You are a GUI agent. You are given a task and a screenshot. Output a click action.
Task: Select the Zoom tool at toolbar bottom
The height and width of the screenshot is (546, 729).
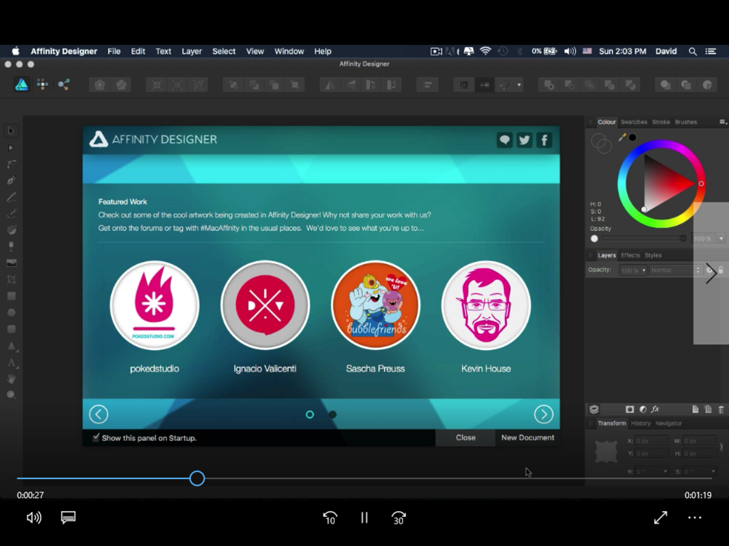(x=12, y=395)
